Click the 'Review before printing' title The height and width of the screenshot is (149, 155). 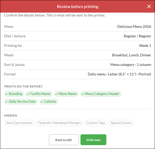tap(78, 7)
